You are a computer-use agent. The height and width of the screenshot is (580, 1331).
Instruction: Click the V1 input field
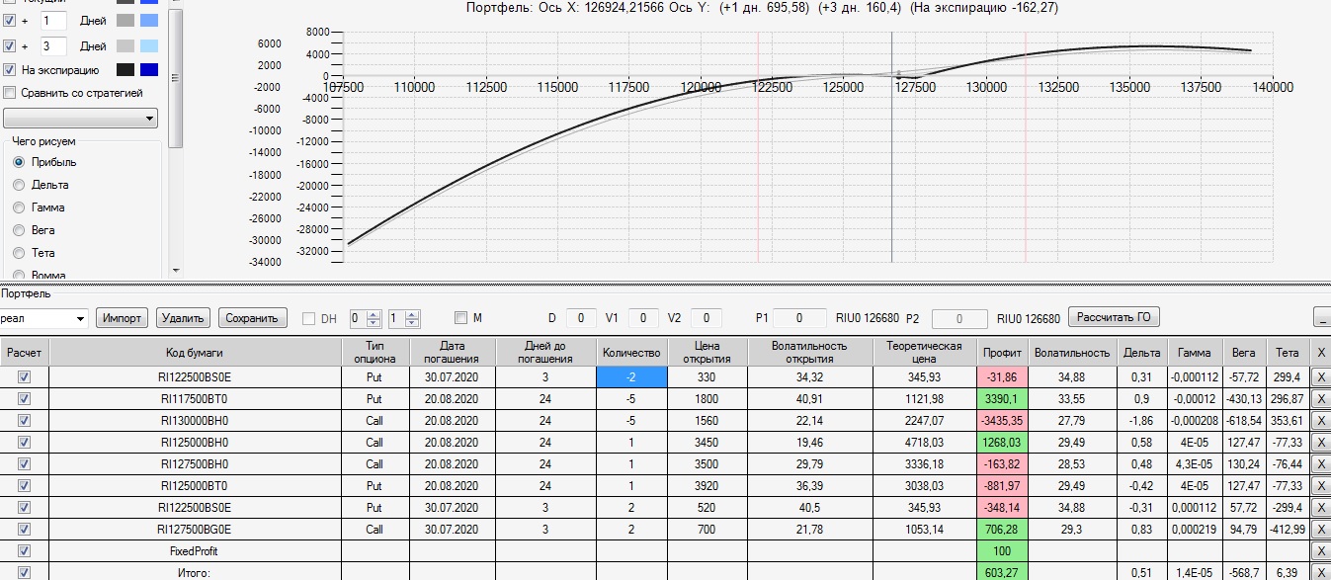(x=643, y=318)
